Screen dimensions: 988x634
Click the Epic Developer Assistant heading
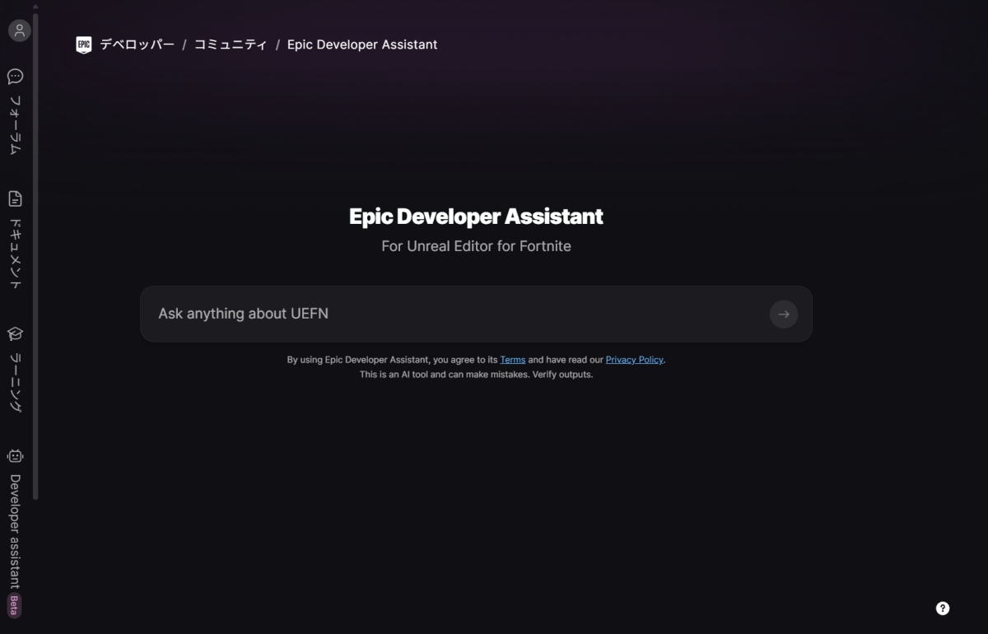tap(476, 217)
